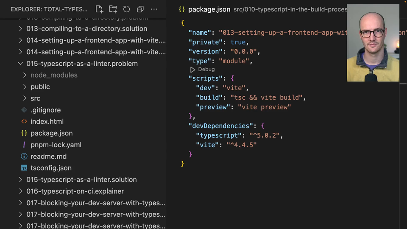Click the HTML icon beside index.html

(24, 121)
